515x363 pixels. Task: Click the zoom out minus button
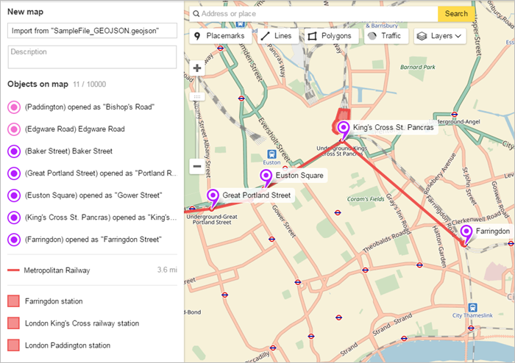[x=197, y=166]
